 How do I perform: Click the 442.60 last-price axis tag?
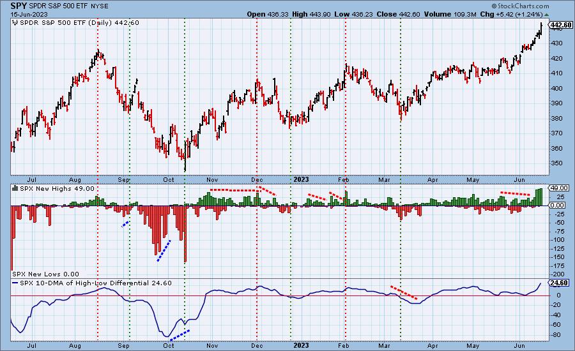coord(560,25)
